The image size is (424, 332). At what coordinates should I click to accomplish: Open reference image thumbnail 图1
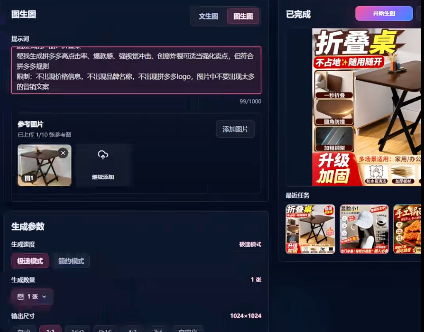click(45, 166)
